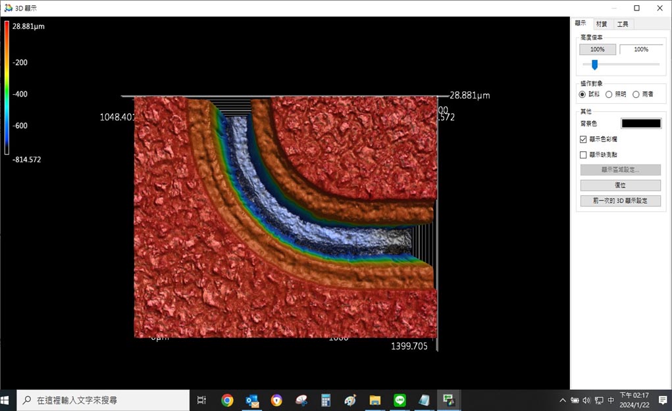
Task: Click the volume icon in system tray
Action: [x=586, y=400]
